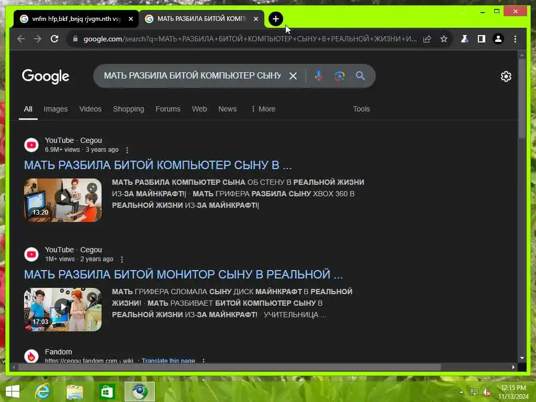The image size is (536, 402).
Task: Click the address bar URL
Action: tap(250, 39)
